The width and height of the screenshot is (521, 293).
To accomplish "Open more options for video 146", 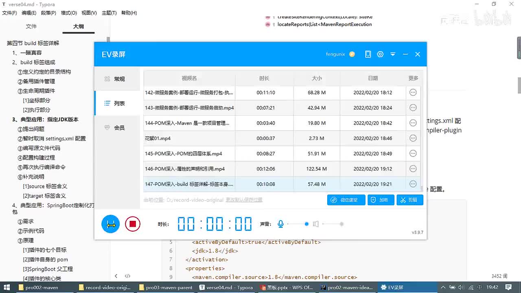I will (x=413, y=169).
